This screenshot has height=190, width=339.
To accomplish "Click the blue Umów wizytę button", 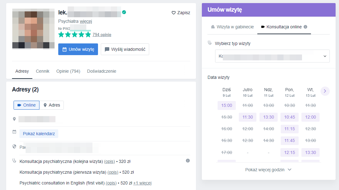I will pos(78,49).
